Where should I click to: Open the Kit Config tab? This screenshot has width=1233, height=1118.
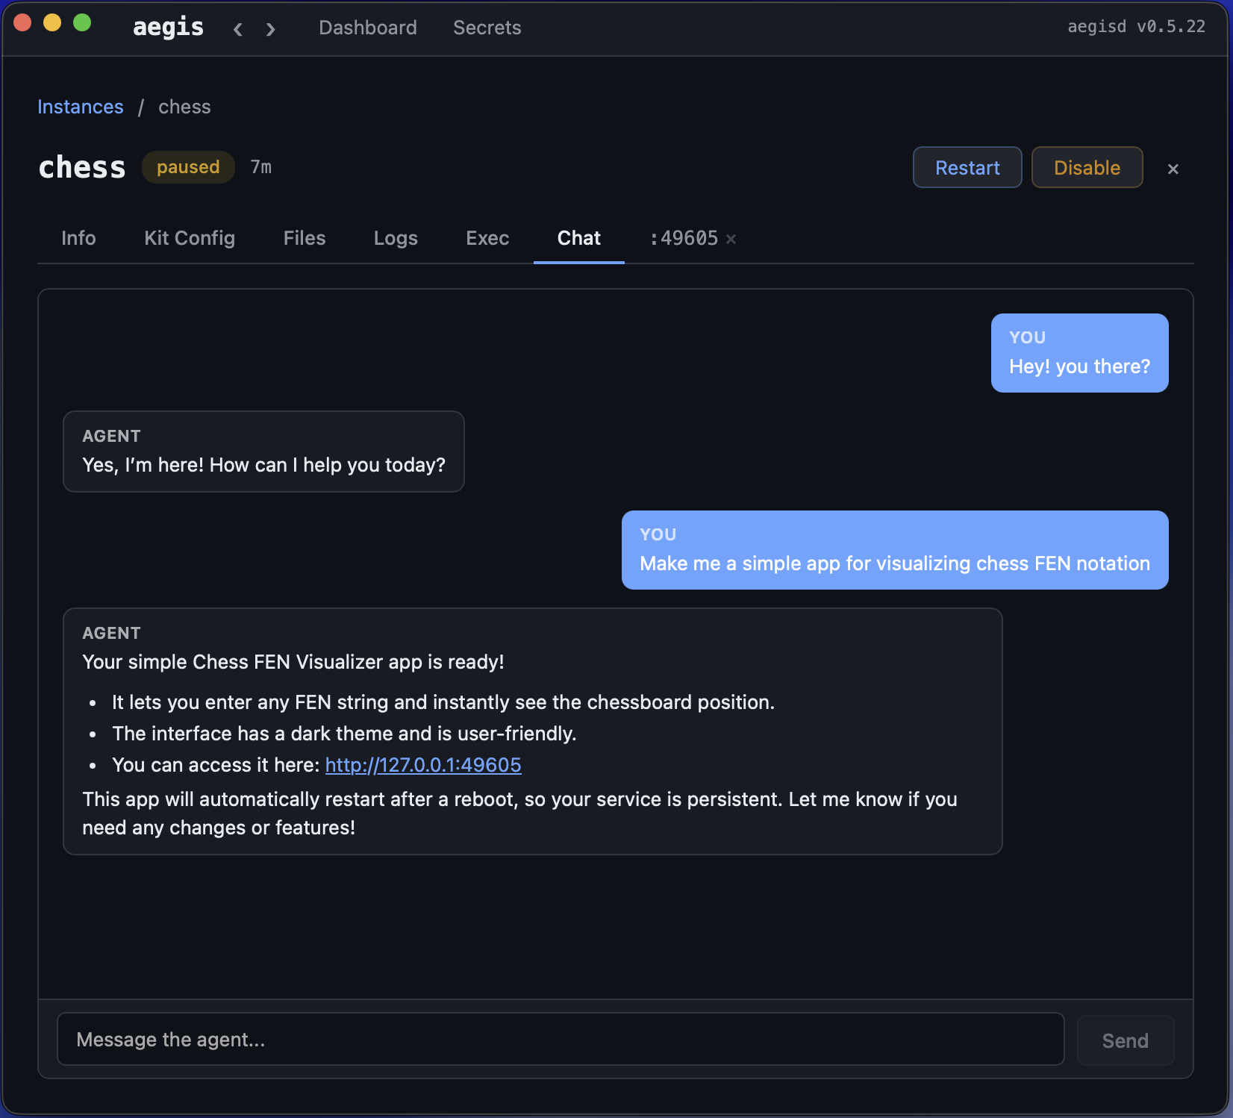coord(190,238)
